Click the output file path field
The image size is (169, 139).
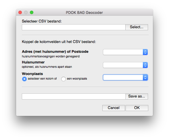point(74,96)
